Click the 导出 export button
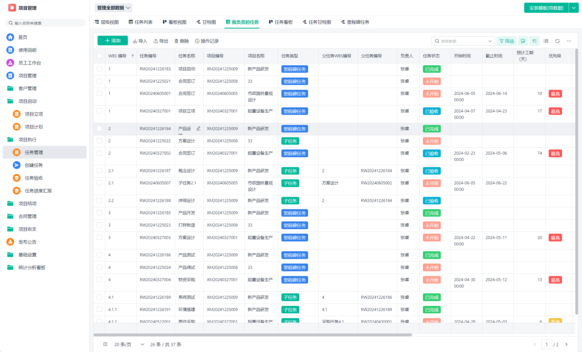The height and width of the screenshot is (352, 582). click(161, 41)
